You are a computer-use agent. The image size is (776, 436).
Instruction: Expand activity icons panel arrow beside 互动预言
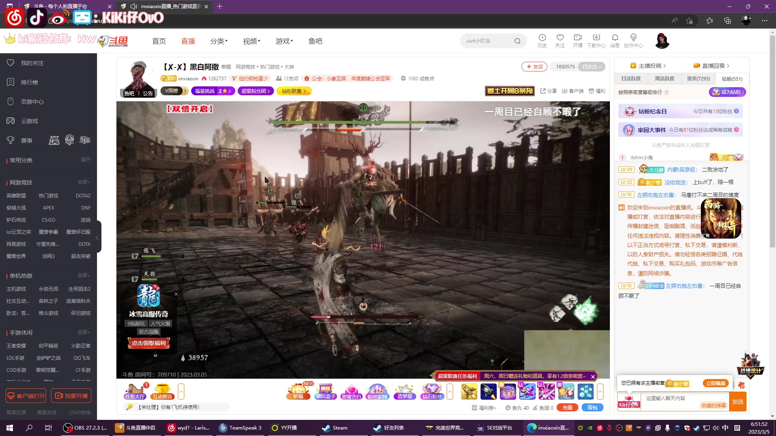(181, 392)
